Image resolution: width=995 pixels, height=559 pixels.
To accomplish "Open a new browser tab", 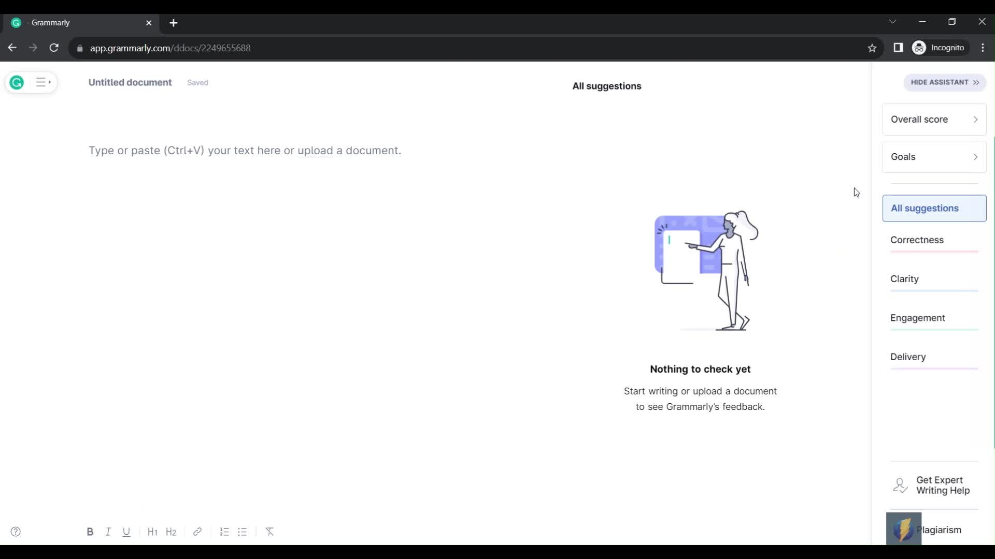I will pyautogui.click(x=174, y=23).
